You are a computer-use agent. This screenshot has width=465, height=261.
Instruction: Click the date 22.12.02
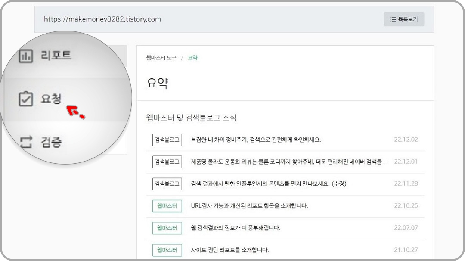coord(406,140)
